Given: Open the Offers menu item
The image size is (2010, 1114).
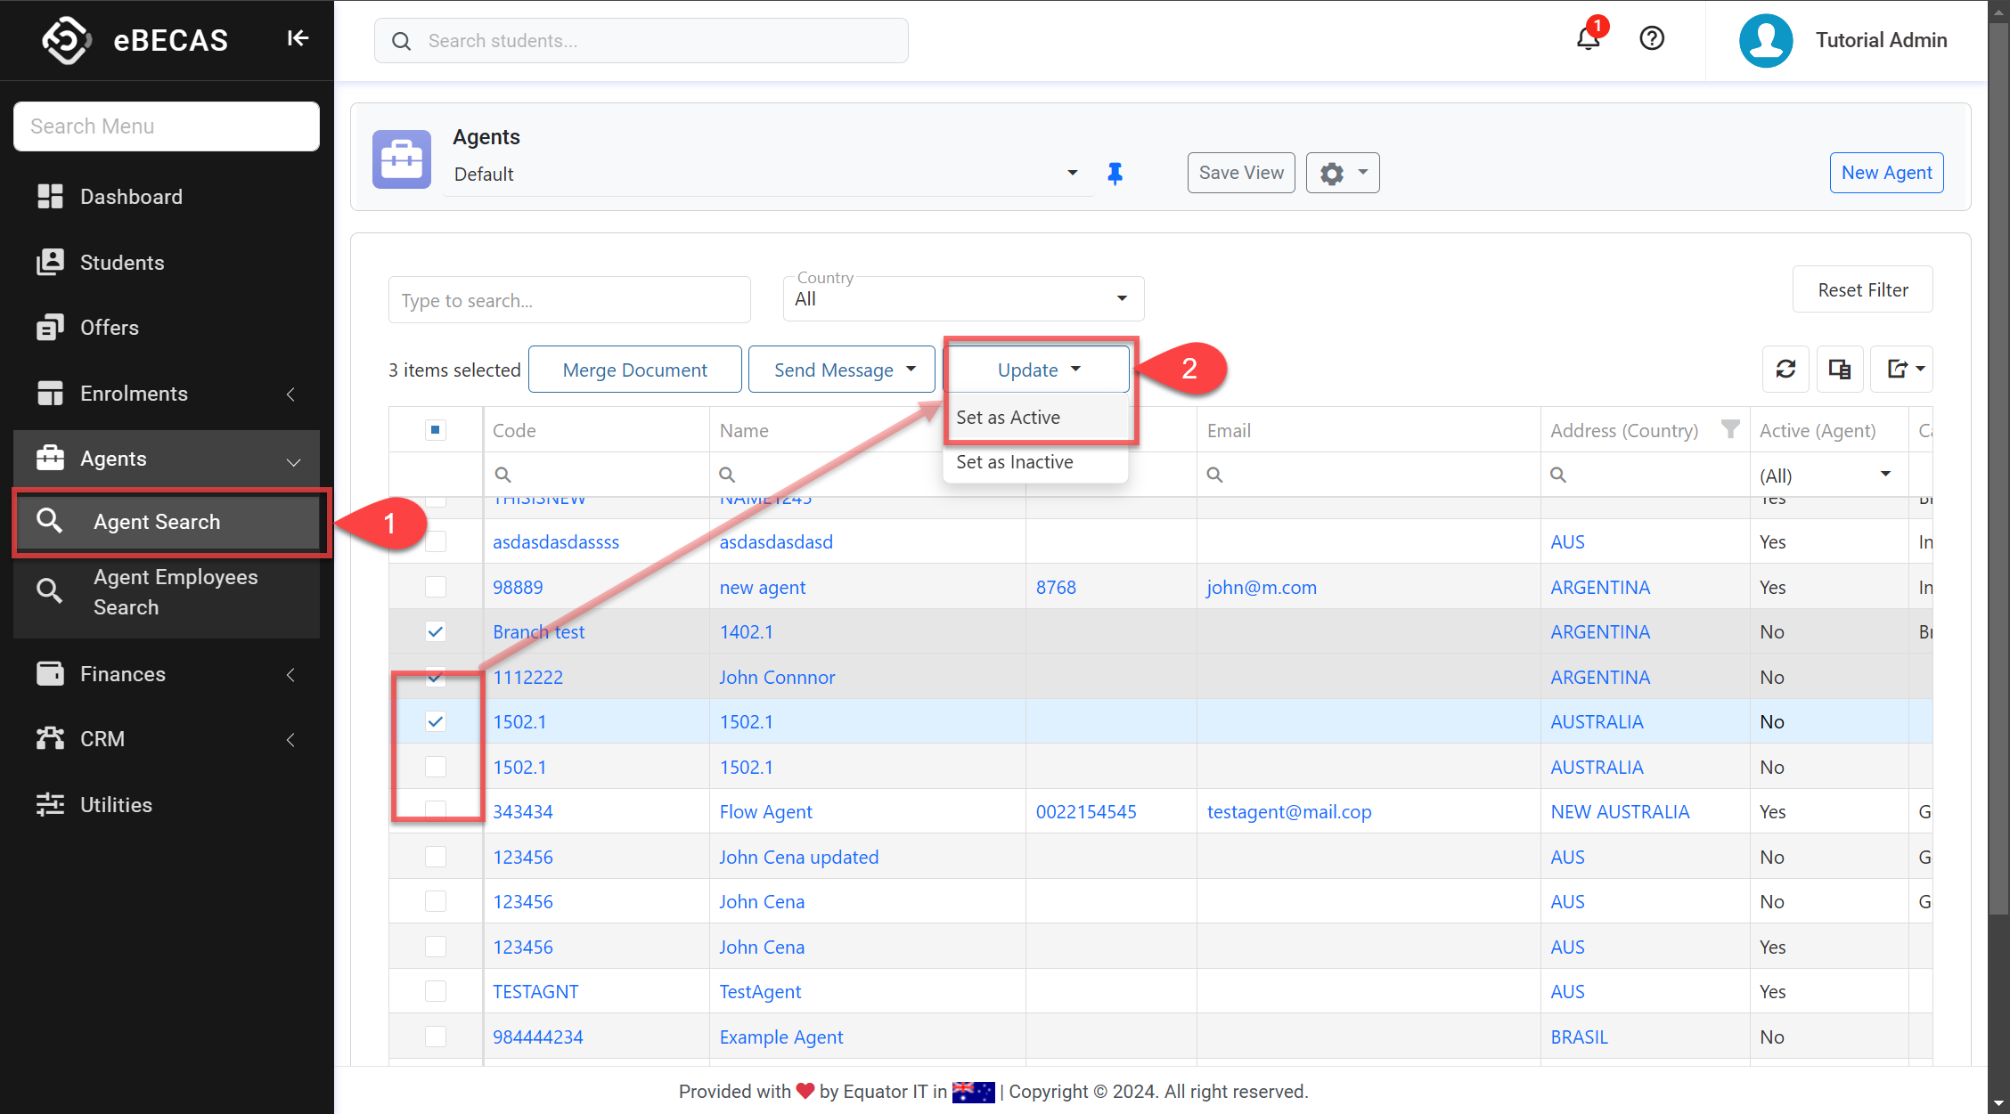Looking at the screenshot, I should (x=167, y=328).
